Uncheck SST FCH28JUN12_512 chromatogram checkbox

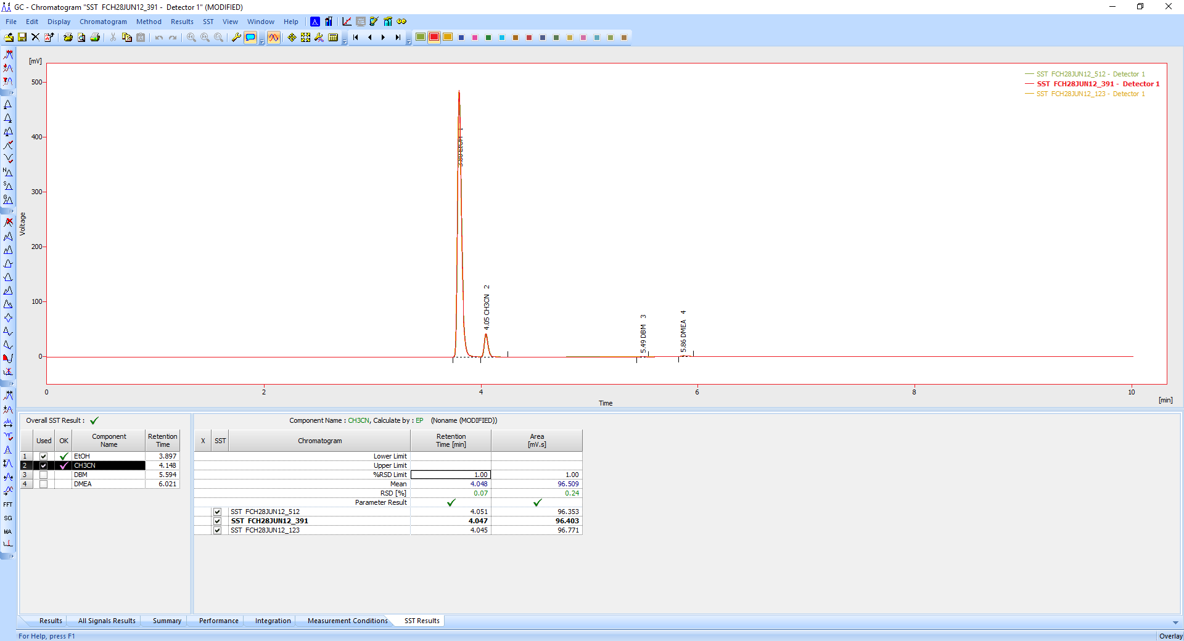coord(218,512)
